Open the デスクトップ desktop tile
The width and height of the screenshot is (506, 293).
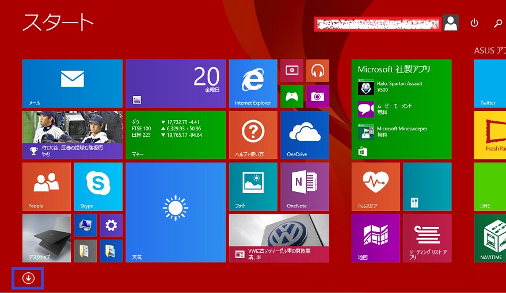pos(47,238)
